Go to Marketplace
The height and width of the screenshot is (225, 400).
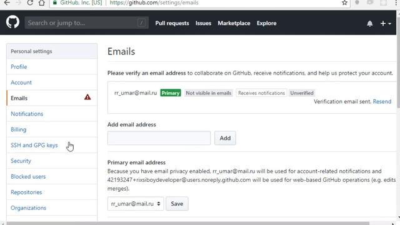[x=234, y=23]
